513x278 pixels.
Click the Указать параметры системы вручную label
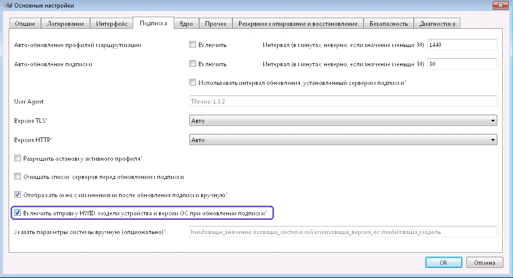click(x=90, y=232)
